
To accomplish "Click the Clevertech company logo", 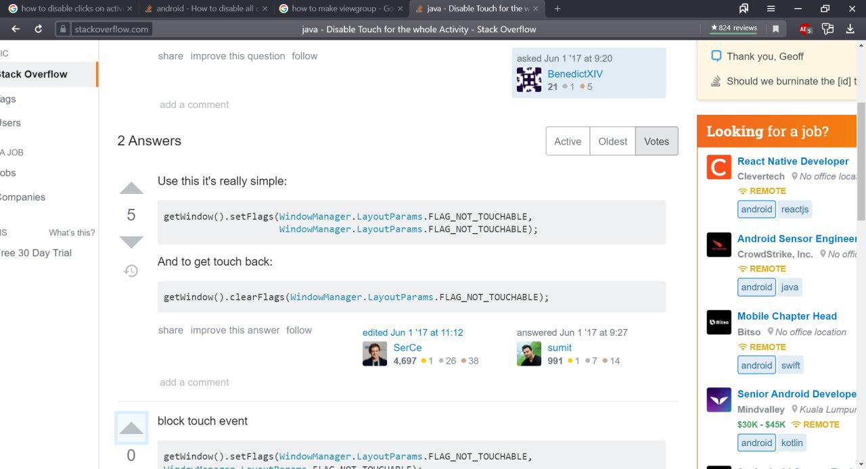I will click(x=719, y=167).
